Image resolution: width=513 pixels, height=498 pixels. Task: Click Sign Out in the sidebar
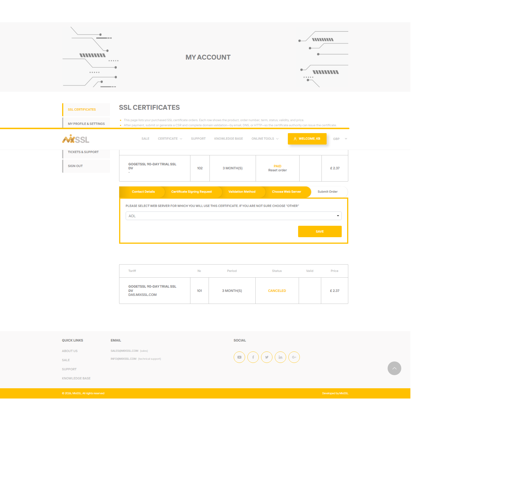point(86,166)
